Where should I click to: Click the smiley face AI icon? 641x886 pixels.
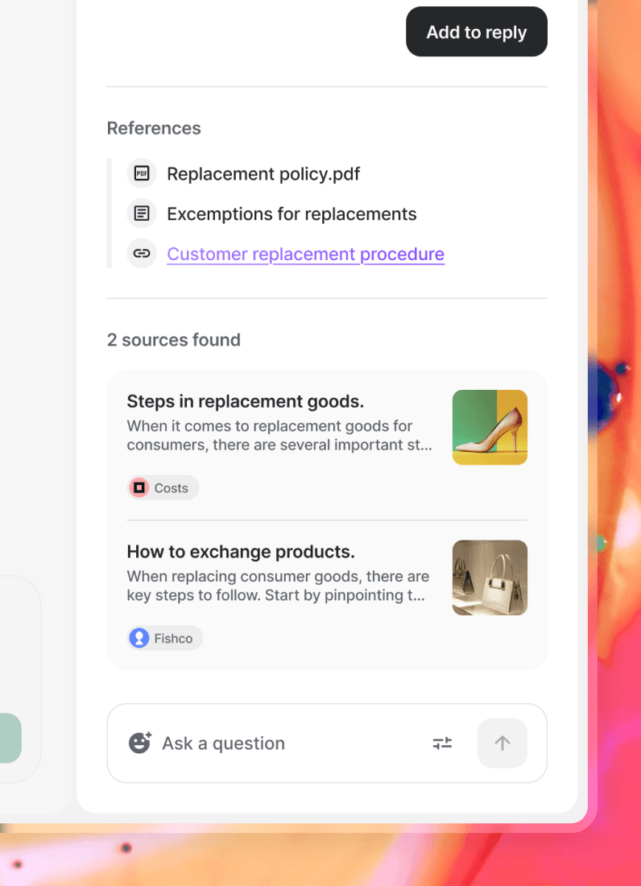pyautogui.click(x=140, y=743)
